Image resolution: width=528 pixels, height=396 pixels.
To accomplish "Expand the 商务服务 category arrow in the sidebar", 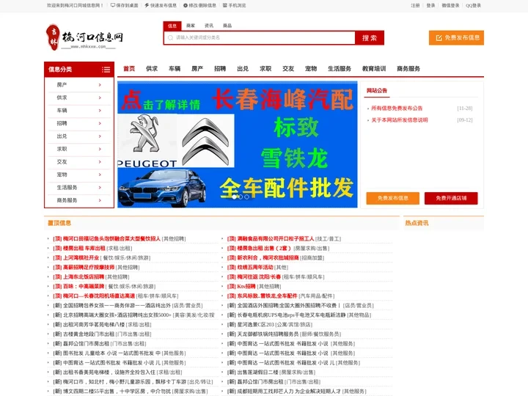I will 100,200.
